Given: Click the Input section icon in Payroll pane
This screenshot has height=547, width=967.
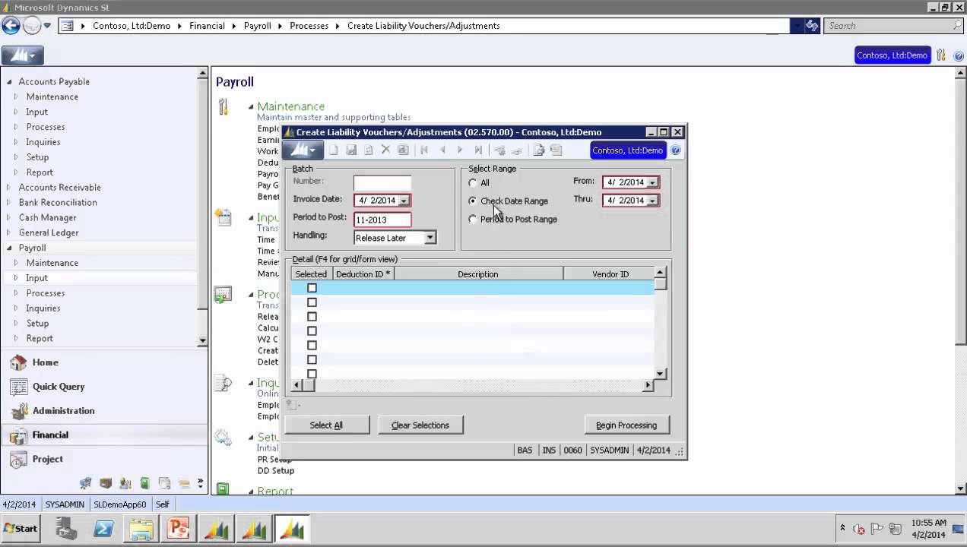Looking at the screenshot, I should 223,217.
